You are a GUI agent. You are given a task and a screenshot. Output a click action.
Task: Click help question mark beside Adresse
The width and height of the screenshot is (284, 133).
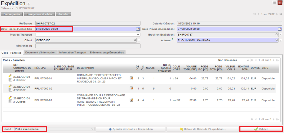pyautogui.click(x=172, y=39)
